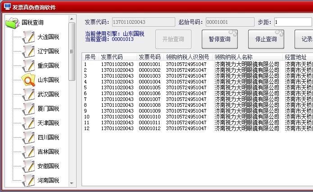This screenshot has height=192, width=313.
Task: Click the notepad icon beside 辽宁国税
Action: click(x=28, y=51)
